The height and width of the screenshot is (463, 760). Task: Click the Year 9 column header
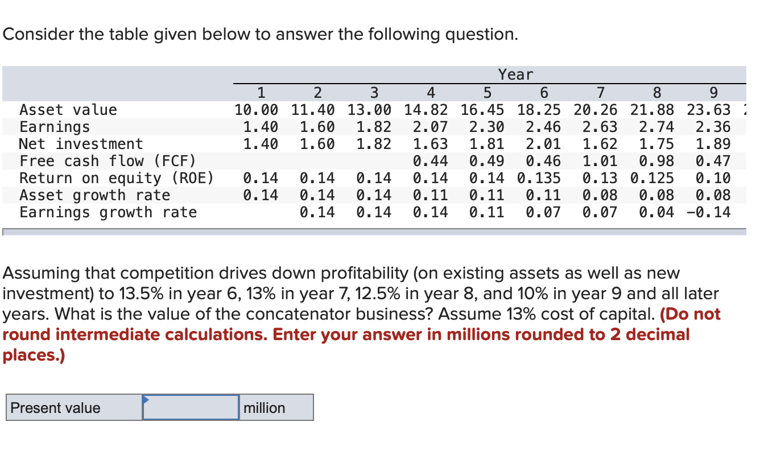(x=713, y=93)
